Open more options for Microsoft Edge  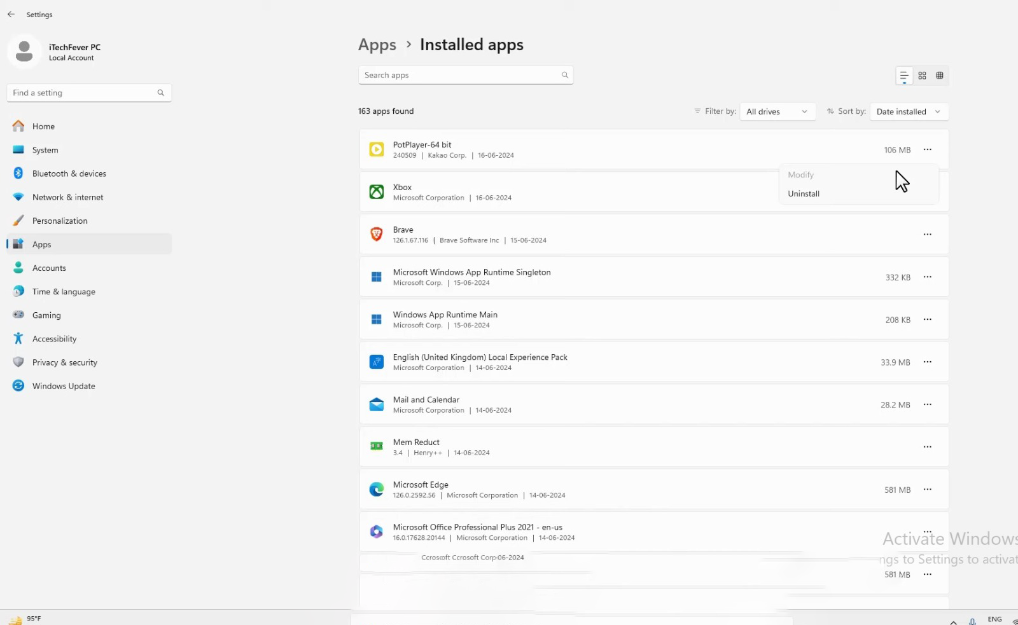point(928,490)
